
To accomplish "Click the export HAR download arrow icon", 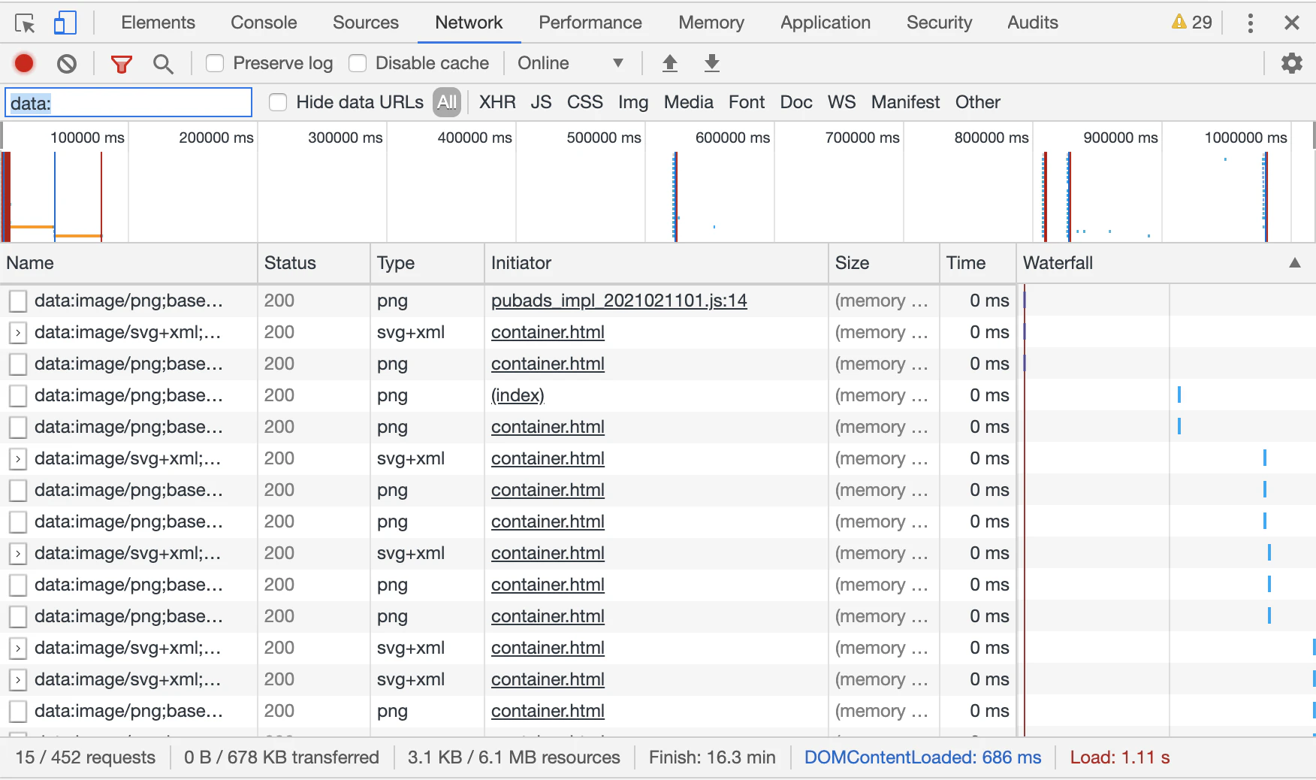I will point(712,63).
